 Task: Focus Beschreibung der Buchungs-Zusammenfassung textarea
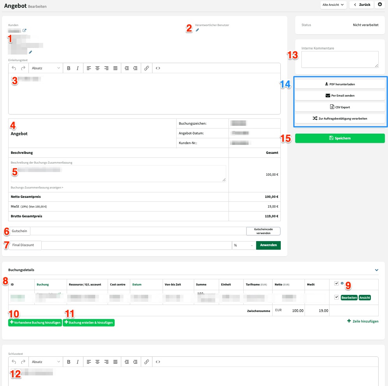pos(118,174)
